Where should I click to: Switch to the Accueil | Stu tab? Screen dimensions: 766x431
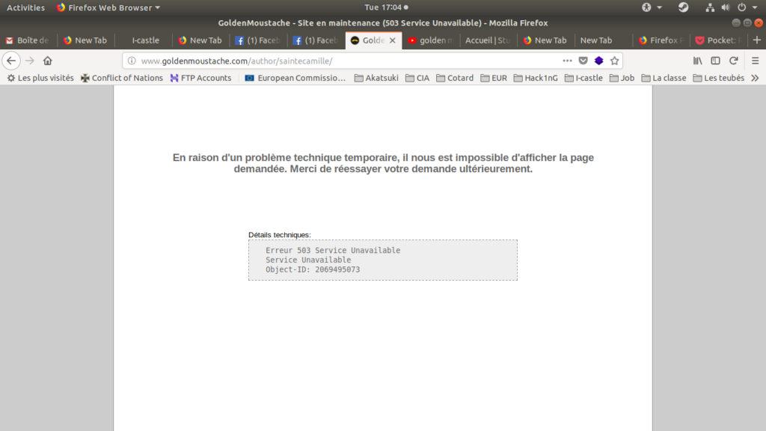click(x=488, y=40)
